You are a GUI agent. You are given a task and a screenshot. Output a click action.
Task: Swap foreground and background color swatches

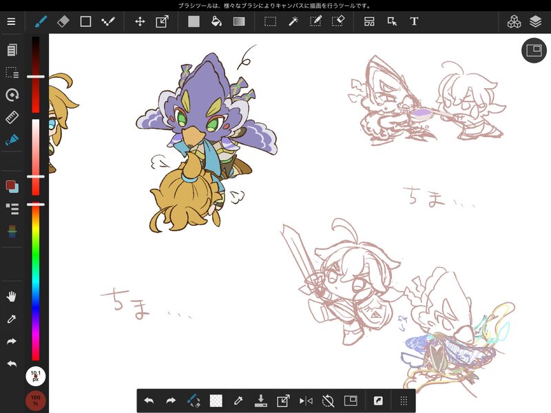[x=12, y=186]
